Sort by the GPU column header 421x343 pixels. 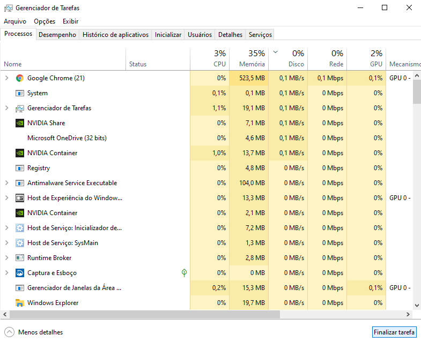[x=366, y=59]
